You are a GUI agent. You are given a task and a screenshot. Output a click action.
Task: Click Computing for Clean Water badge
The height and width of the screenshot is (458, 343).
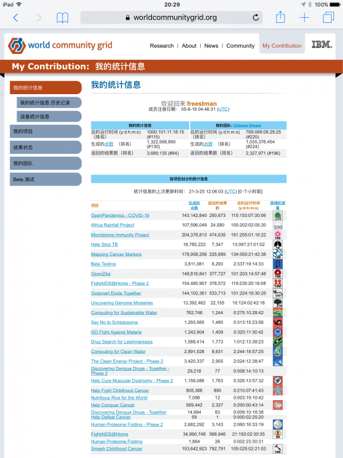[x=278, y=351]
